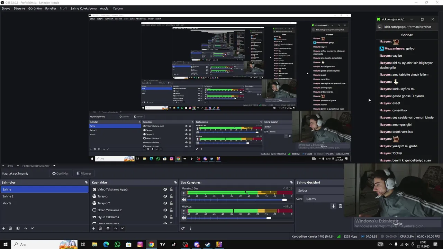The image size is (443, 249).
Task: Open the Araçlar menu
Action: 105,8
